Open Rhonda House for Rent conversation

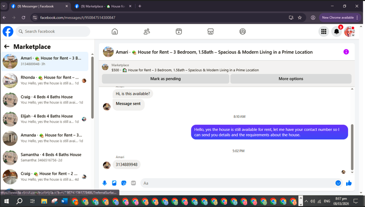tap(45, 80)
